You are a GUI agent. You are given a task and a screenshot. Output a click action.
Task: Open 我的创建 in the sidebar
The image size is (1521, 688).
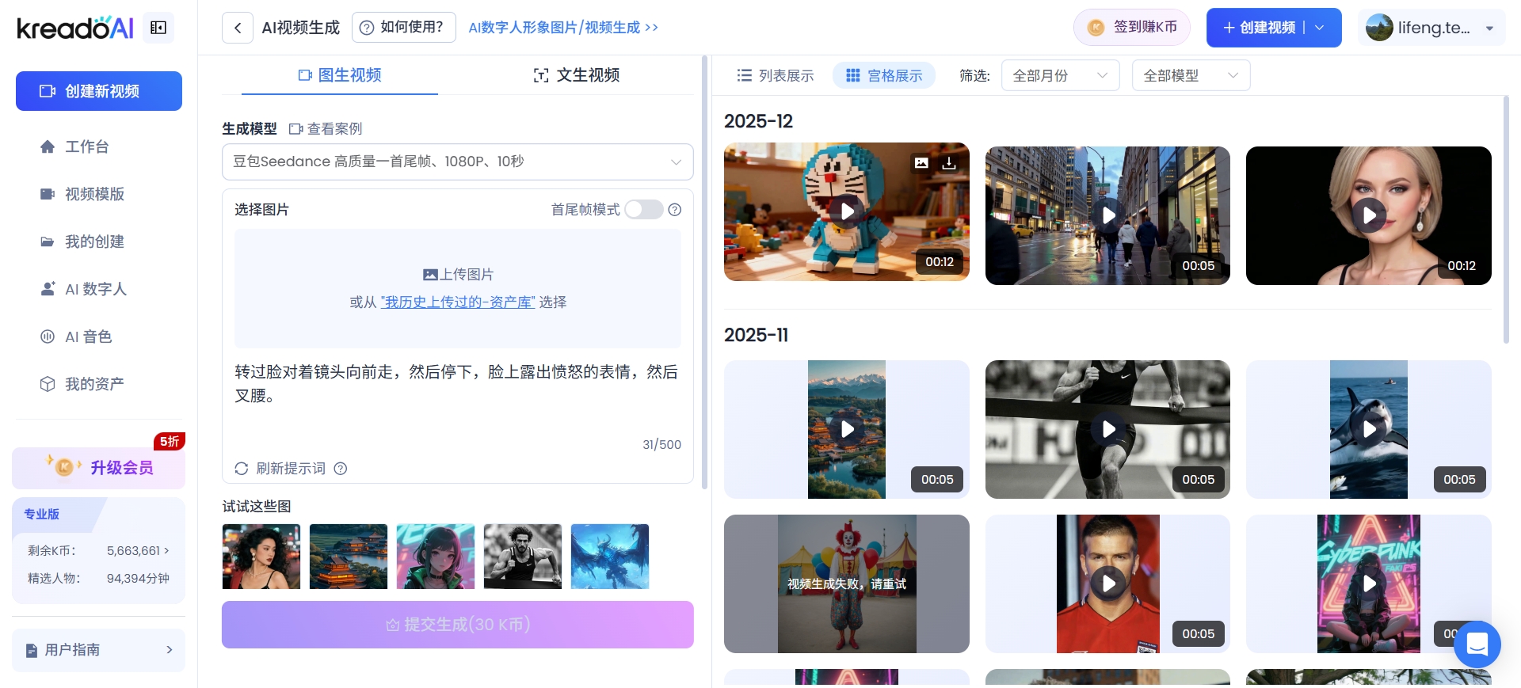(x=94, y=241)
